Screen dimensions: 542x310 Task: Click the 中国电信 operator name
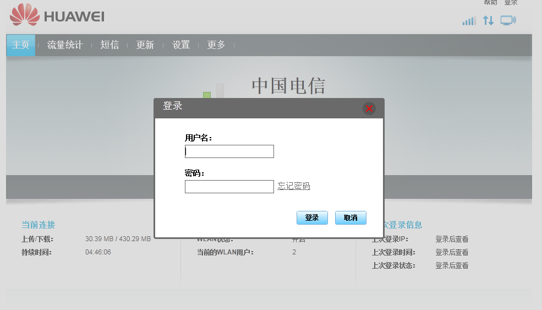[289, 86]
